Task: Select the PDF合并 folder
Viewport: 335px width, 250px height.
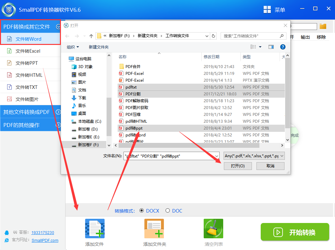Action: (x=201, y=67)
